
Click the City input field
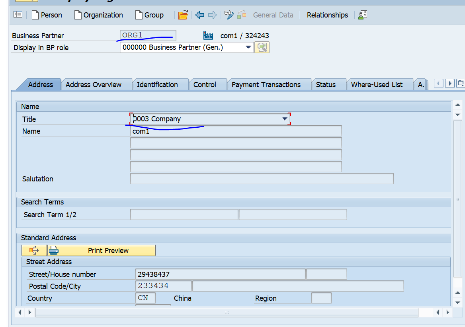pyautogui.click(x=298, y=286)
